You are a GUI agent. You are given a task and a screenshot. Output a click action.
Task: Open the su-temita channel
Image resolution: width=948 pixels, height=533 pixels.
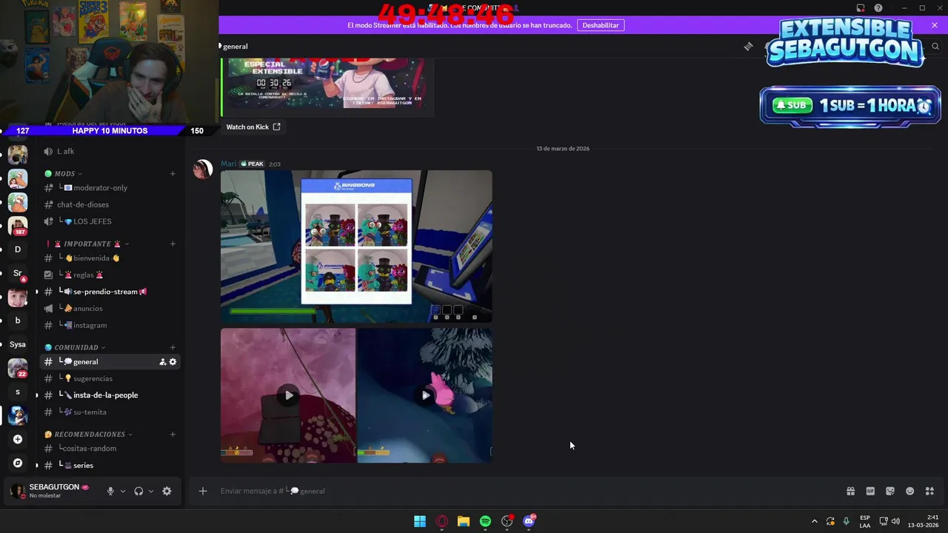[x=110, y=412]
